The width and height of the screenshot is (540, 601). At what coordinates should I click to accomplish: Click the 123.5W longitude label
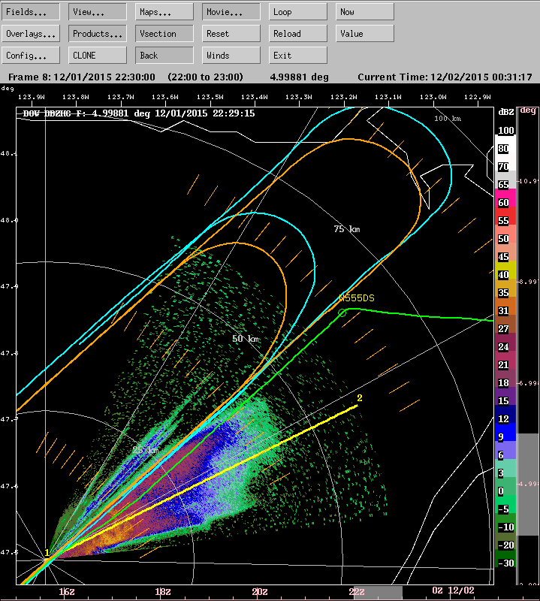point(210,97)
